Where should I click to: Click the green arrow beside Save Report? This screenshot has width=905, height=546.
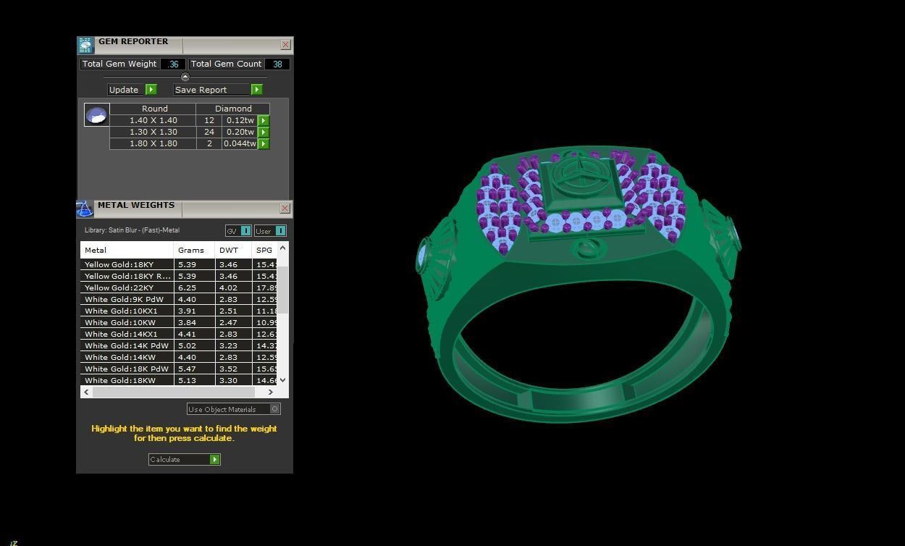click(x=256, y=90)
